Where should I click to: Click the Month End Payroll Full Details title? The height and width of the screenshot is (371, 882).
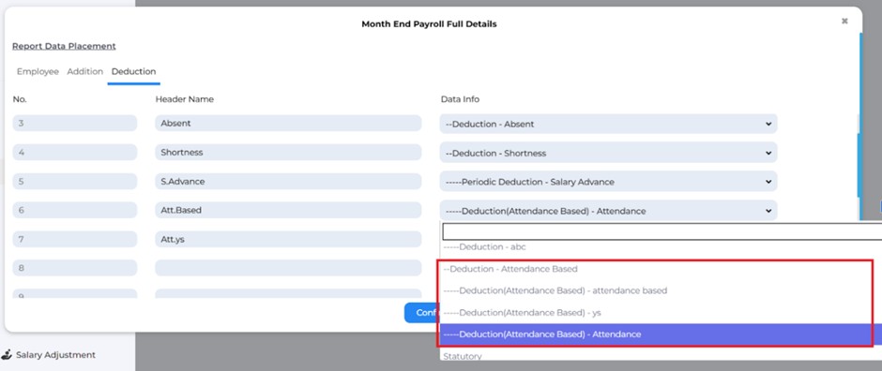pos(429,24)
